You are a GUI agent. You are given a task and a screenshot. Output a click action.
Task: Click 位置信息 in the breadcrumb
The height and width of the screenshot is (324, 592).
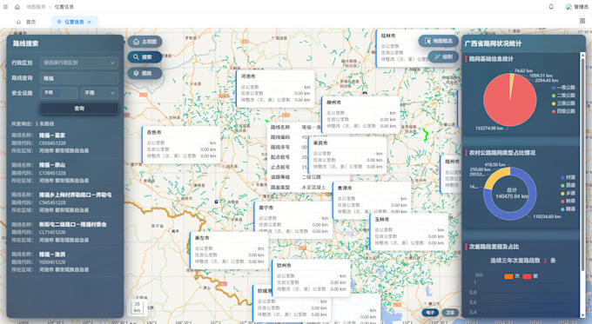pos(64,7)
